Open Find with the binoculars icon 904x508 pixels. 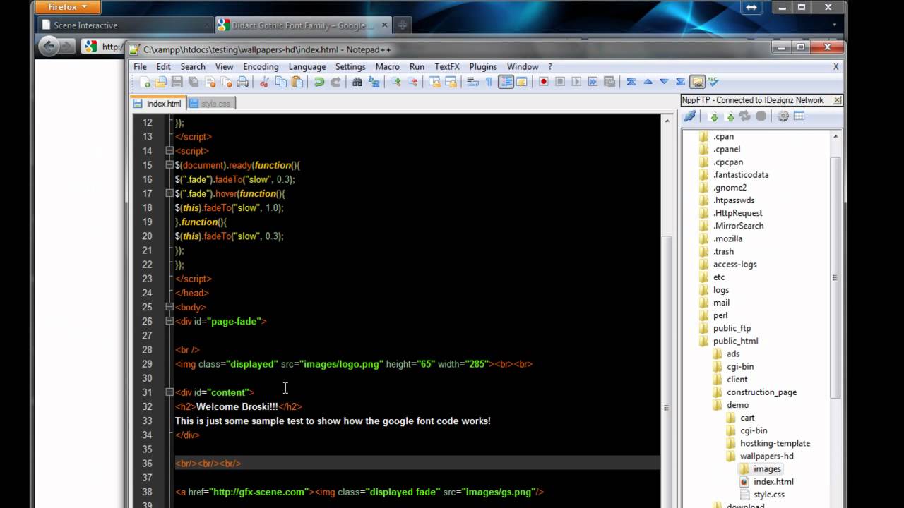pyautogui.click(x=357, y=83)
